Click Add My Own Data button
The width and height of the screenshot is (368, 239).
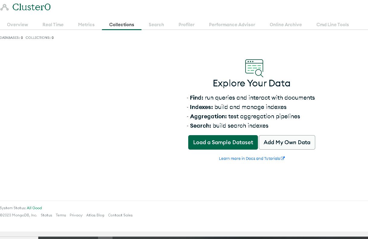point(287,142)
